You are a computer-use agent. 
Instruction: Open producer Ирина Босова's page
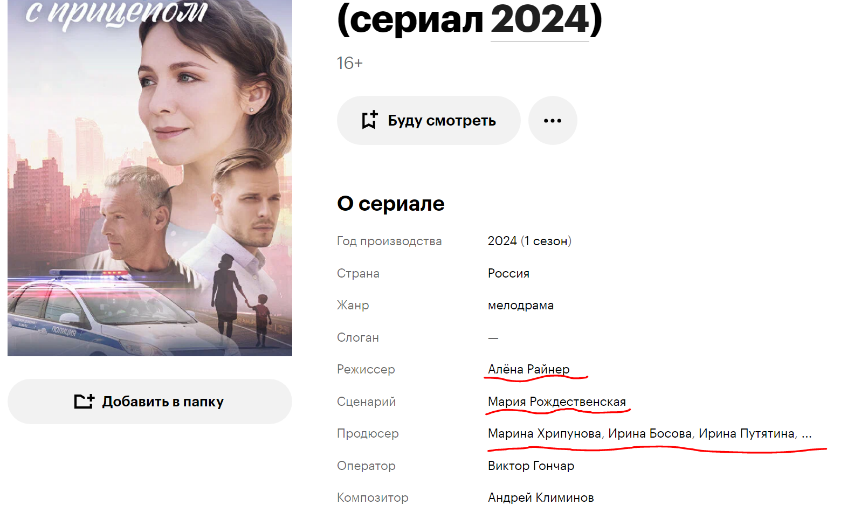(650, 433)
